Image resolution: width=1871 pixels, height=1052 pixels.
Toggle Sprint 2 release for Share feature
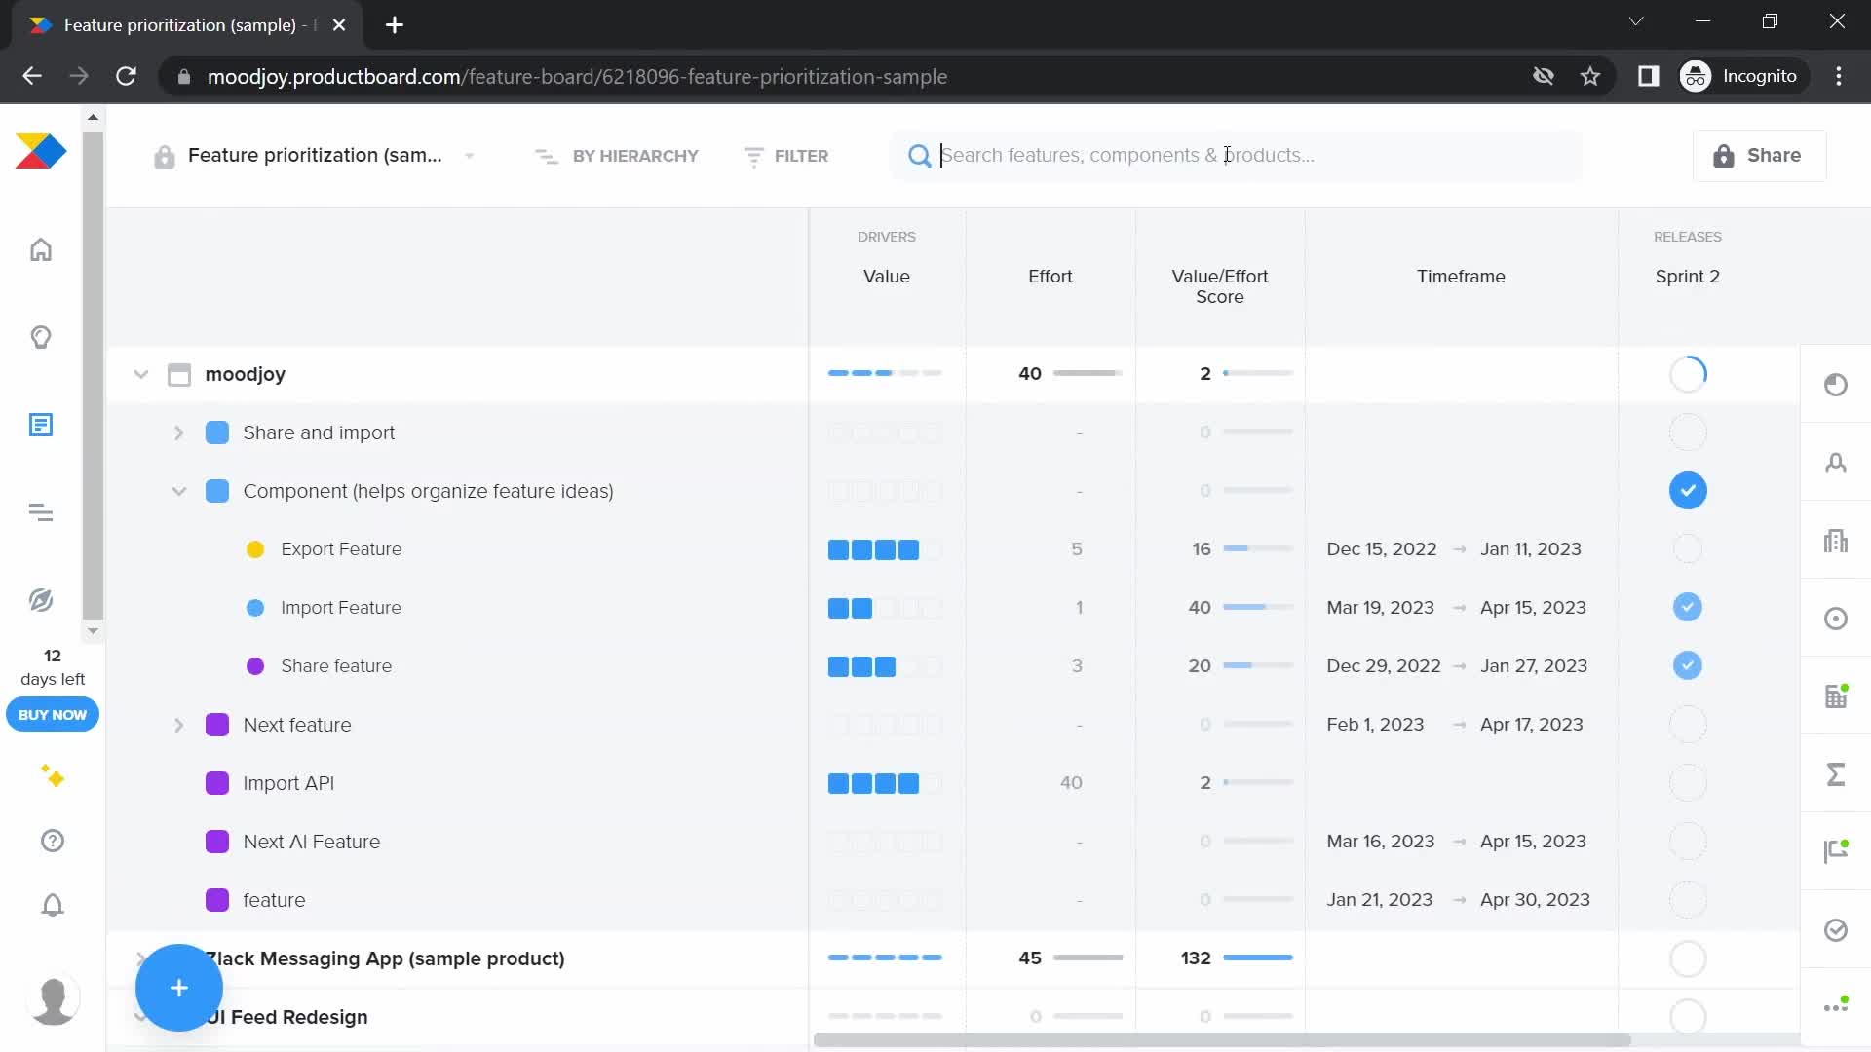pyautogui.click(x=1688, y=665)
